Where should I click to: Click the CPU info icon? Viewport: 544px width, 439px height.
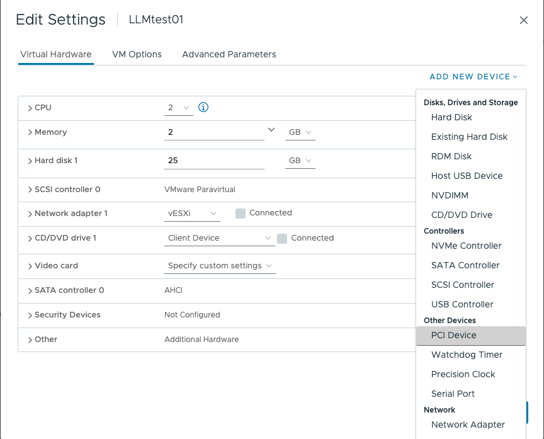[x=203, y=107]
